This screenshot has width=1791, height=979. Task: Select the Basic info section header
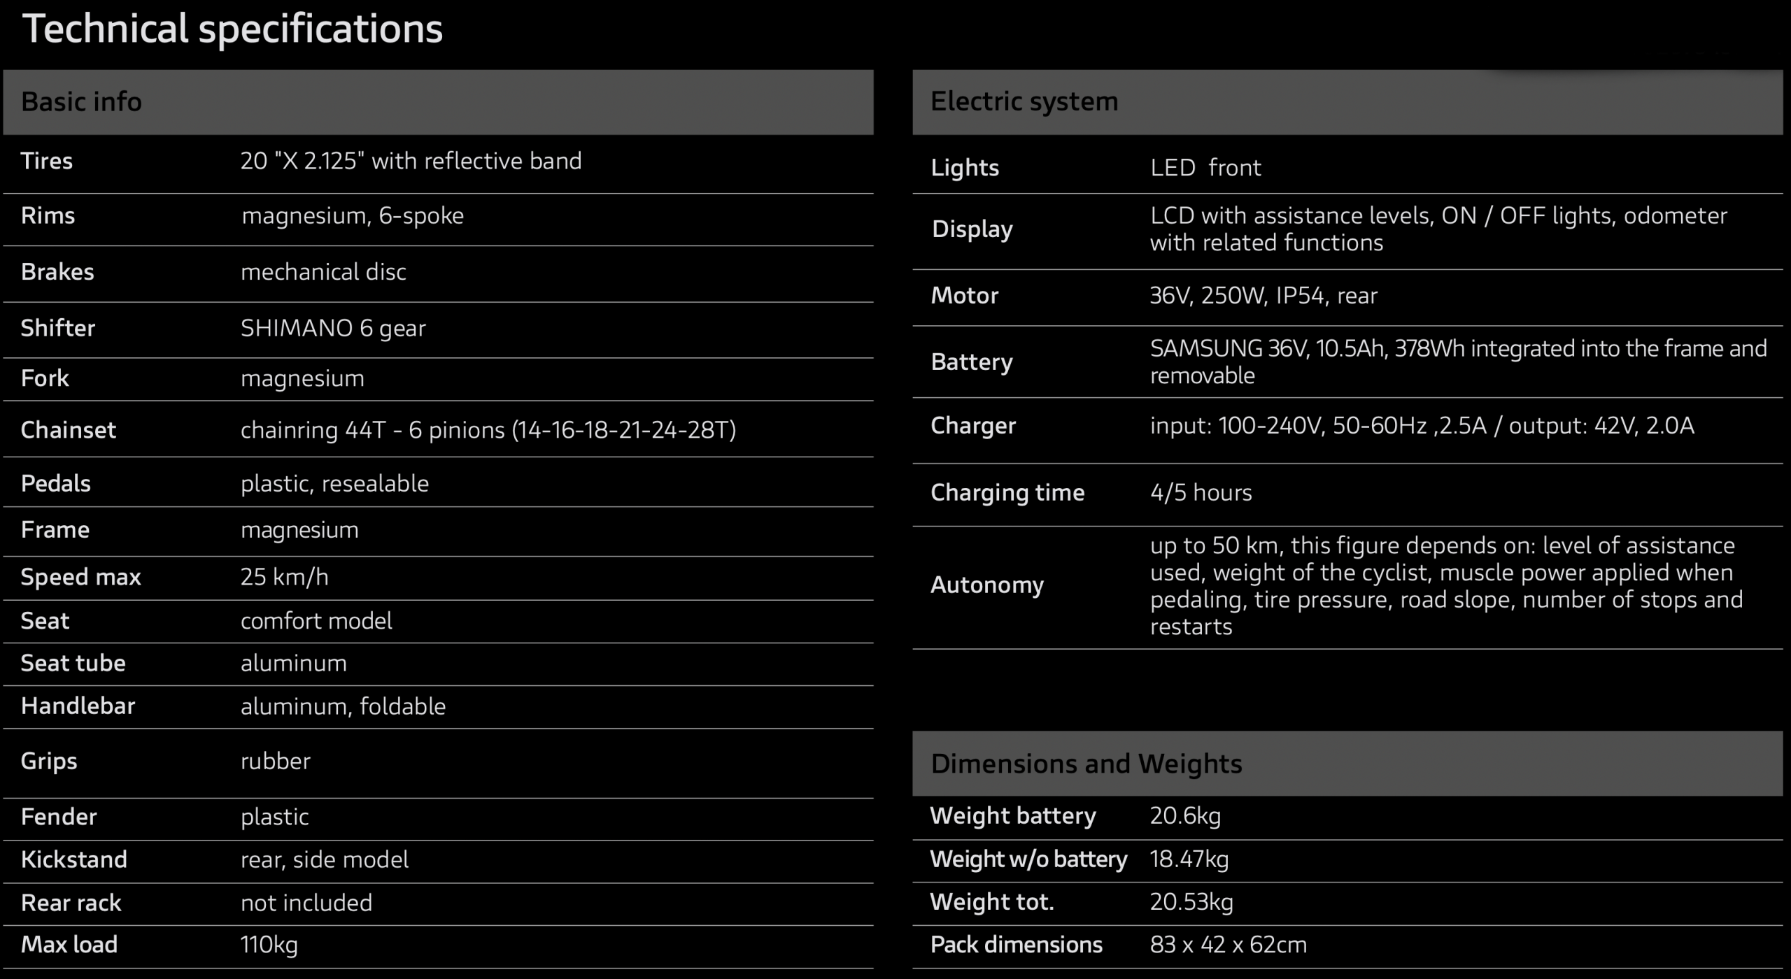(x=81, y=102)
